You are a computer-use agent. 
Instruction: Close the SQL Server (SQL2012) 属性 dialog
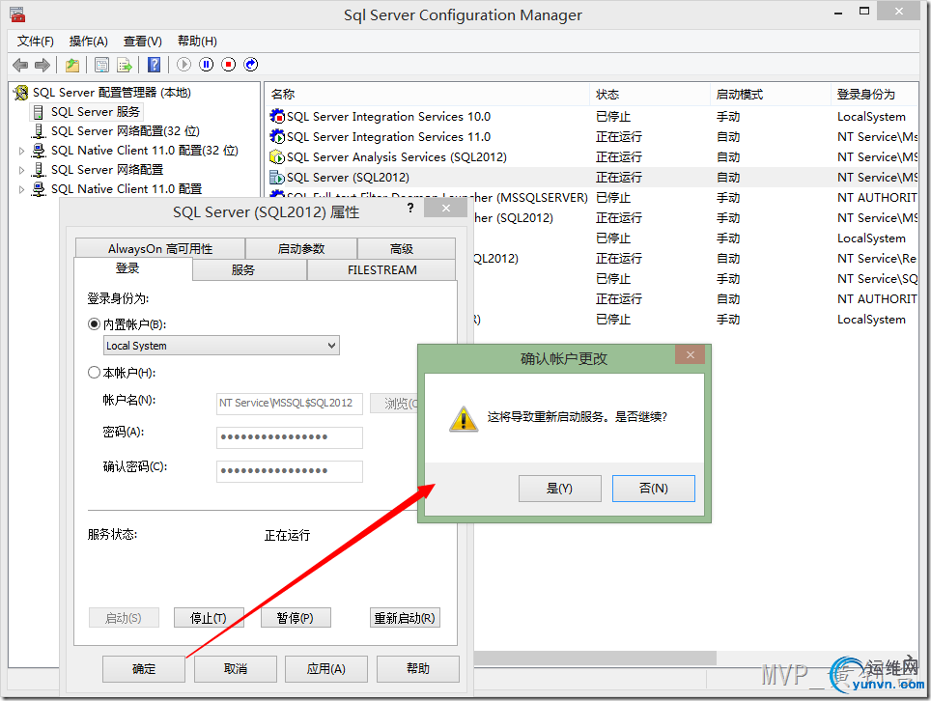tap(446, 208)
